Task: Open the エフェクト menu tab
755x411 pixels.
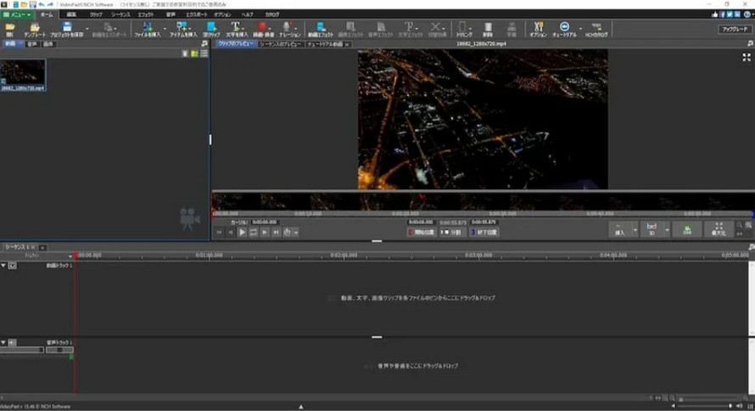Action: coord(146,14)
